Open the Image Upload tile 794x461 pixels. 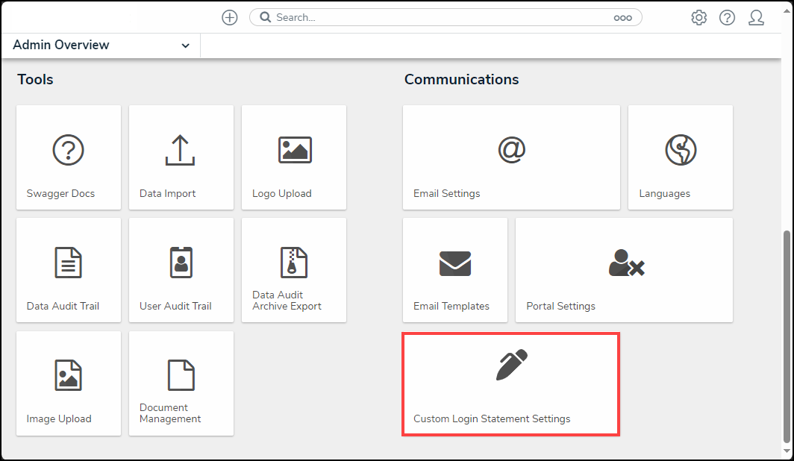coord(68,383)
